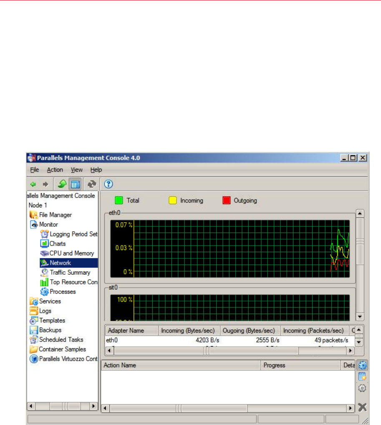Open the Help menu
Screen dimensions: 381x425
click(96, 169)
